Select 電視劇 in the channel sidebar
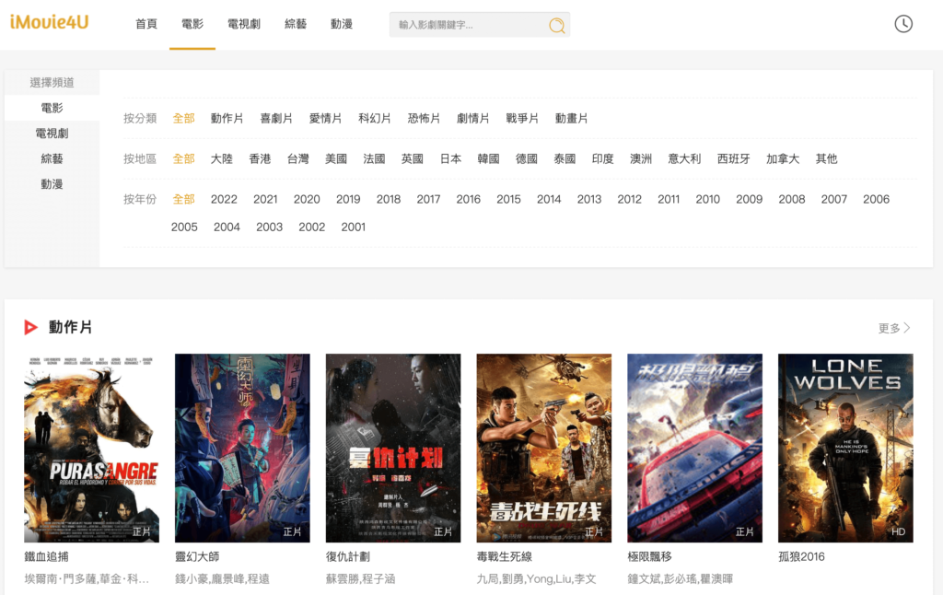The height and width of the screenshot is (595, 943). tap(52, 134)
